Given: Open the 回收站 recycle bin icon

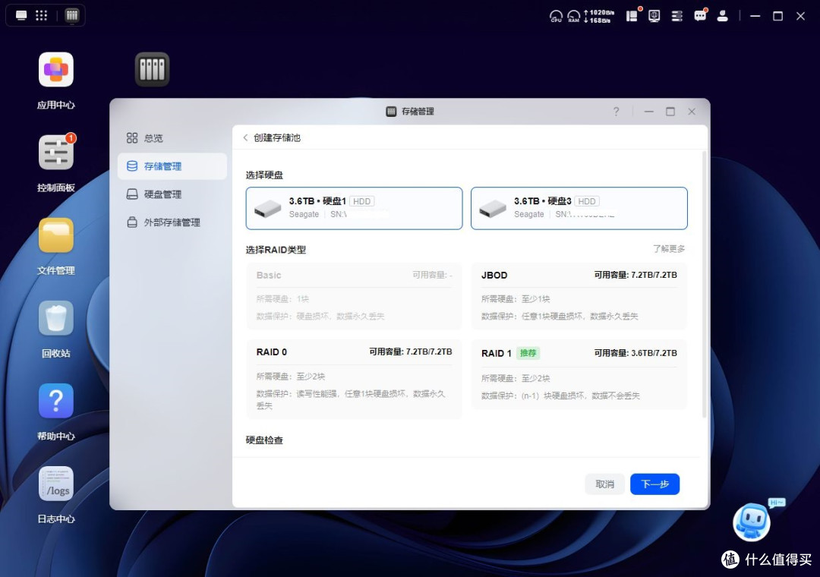Looking at the screenshot, I should tap(56, 318).
